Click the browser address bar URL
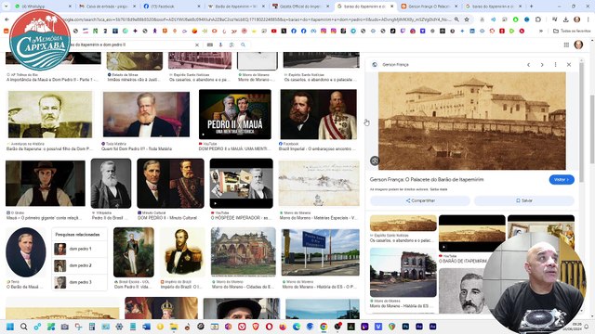This screenshot has height=334, width=595. [x=257, y=19]
